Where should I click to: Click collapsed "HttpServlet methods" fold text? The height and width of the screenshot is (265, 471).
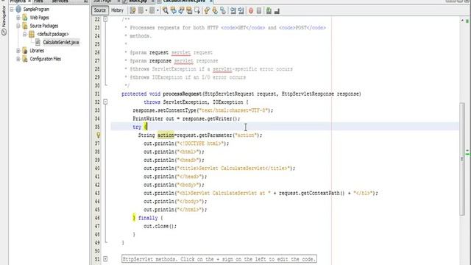click(219, 259)
